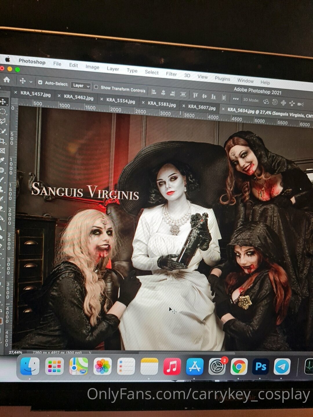Switch to the KRA_5583.jpg document tab

162,104
